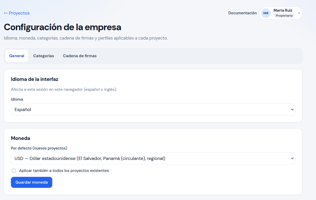The image size is (316, 200).
Task: Go back to Proyectos
Action: [17, 13]
